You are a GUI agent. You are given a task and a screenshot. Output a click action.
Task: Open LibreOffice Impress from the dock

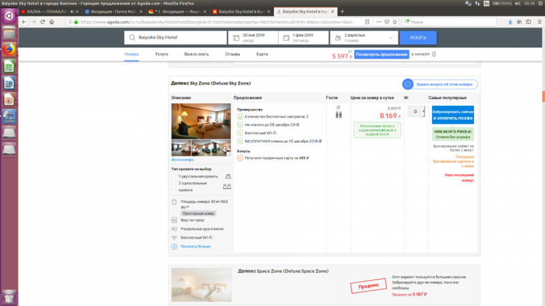click(9, 99)
